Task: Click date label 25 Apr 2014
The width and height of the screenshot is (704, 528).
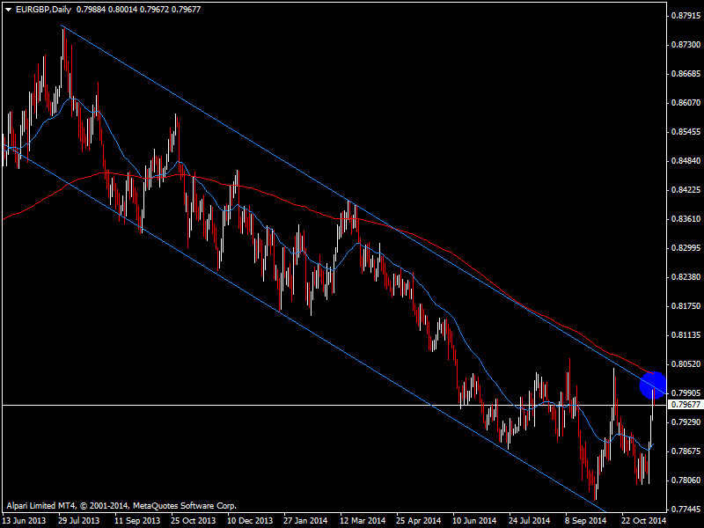Action: pyautogui.click(x=419, y=521)
